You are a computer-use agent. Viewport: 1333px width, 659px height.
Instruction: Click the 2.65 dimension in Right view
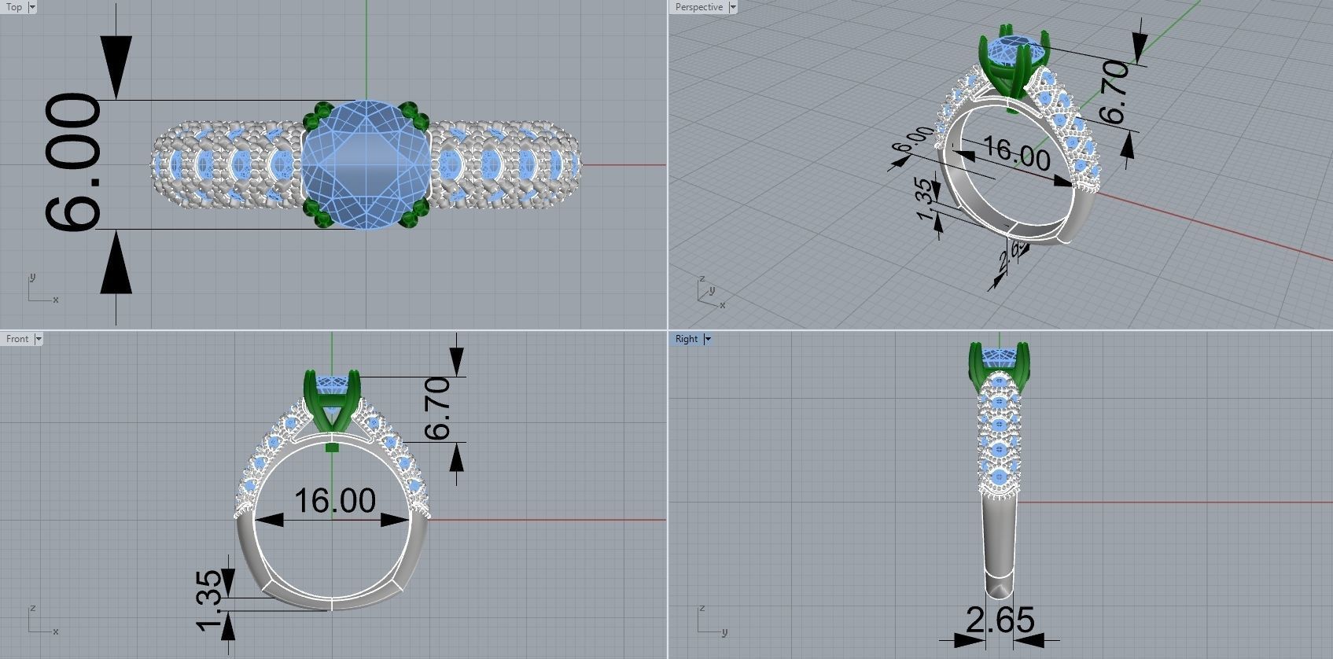click(1000, 620)
